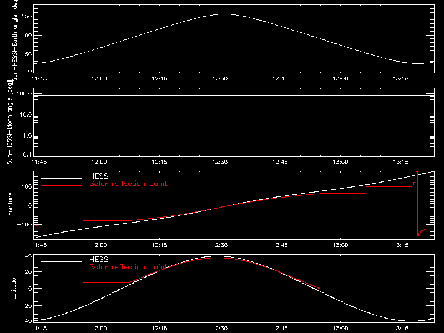
Task: Click 12:30 time label under Latitude plot
Action: (220, 328)
